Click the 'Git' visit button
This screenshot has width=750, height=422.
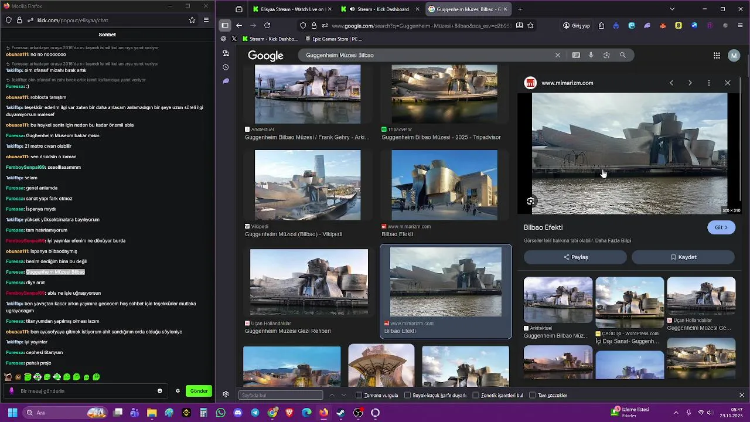(721, 227)
